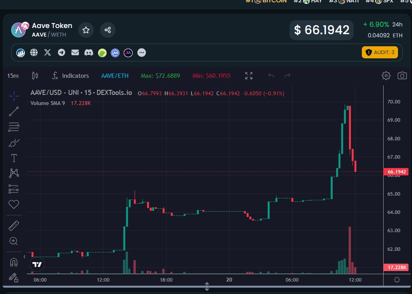Select the brush drawing tool
Screen dimensions: 412x294
click(14, 143)
